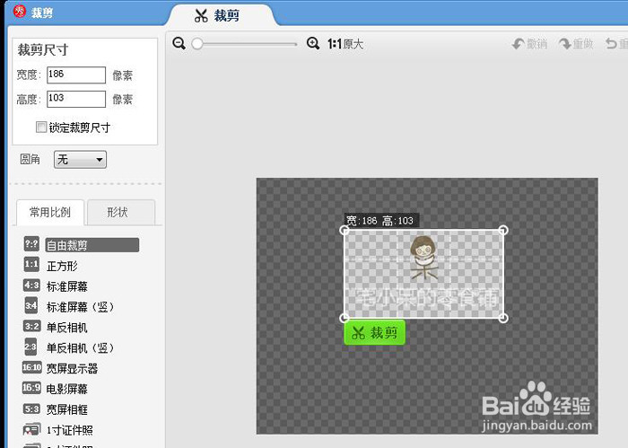Click the 5:3 ratio icon
This screenshot has width=628, height=448.
[x=31, y=408]
